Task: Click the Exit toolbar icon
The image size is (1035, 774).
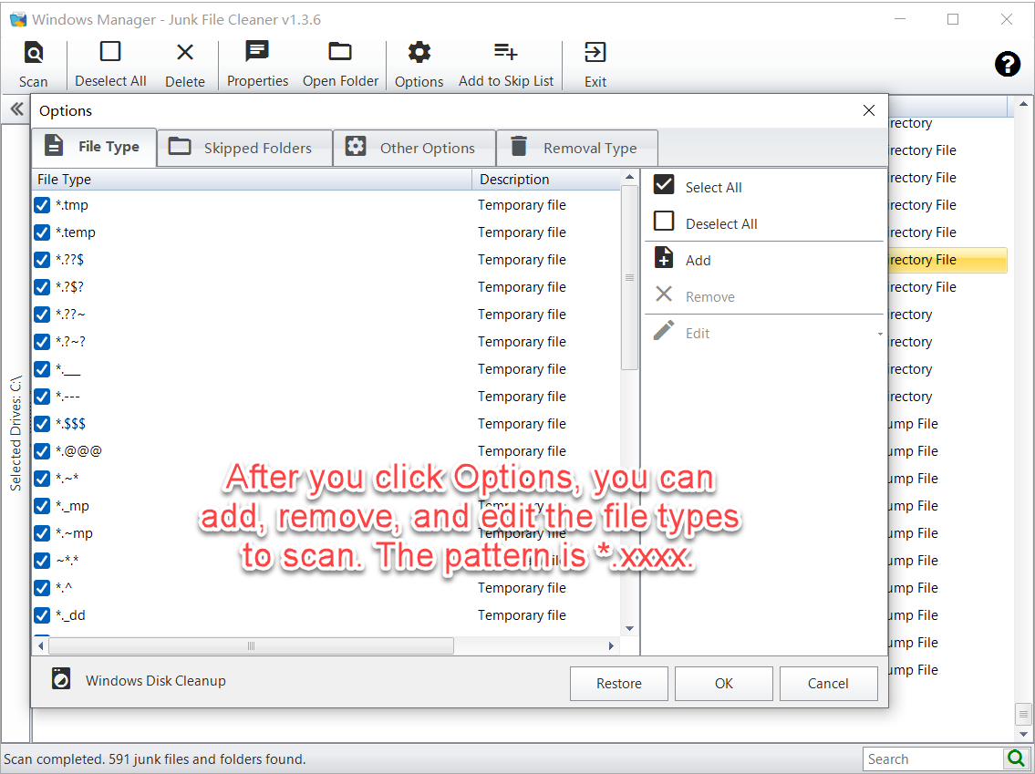Action: click(x=595, y=52)
